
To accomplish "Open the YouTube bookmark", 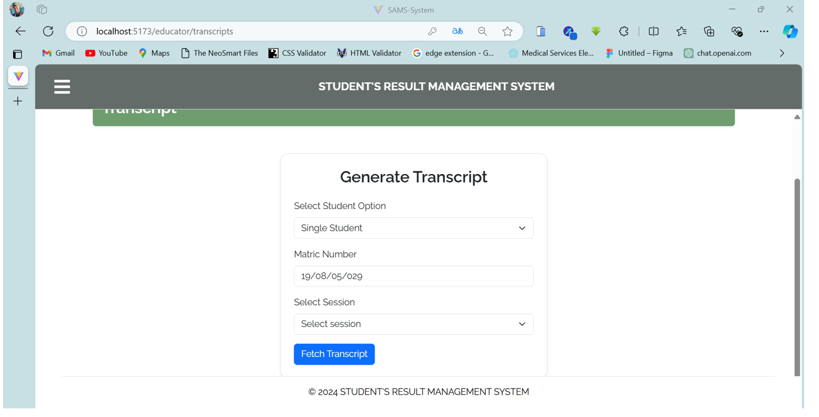I will click(106, 54).
